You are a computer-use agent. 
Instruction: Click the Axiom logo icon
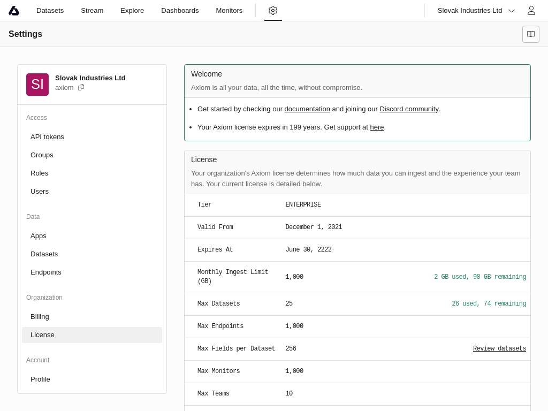(14, 11)
